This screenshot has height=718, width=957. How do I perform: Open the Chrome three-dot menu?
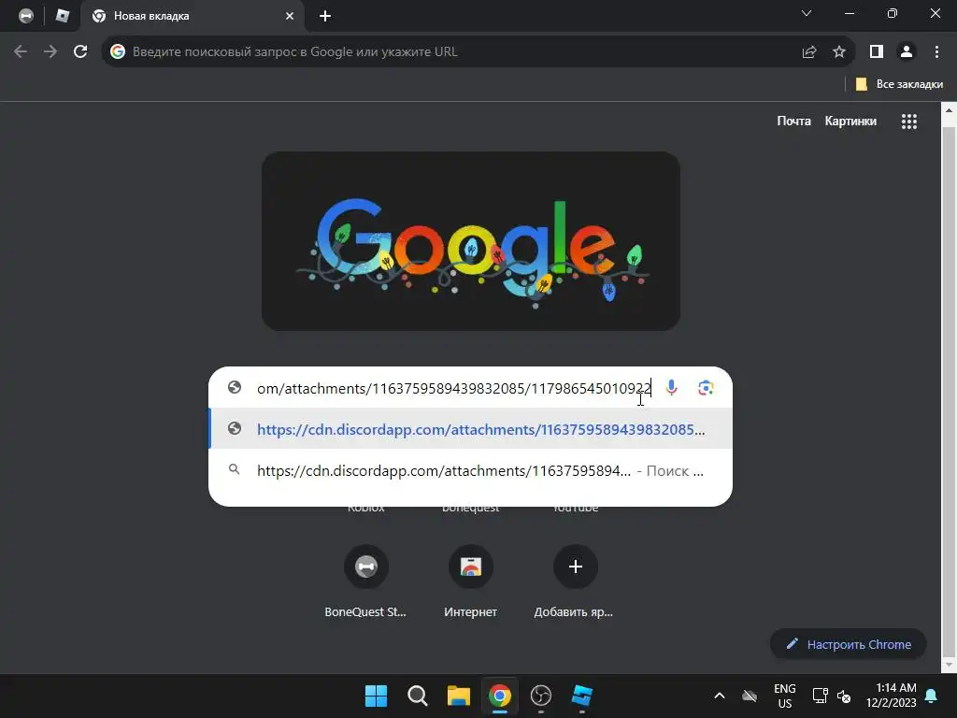click(x=936, y=52)
